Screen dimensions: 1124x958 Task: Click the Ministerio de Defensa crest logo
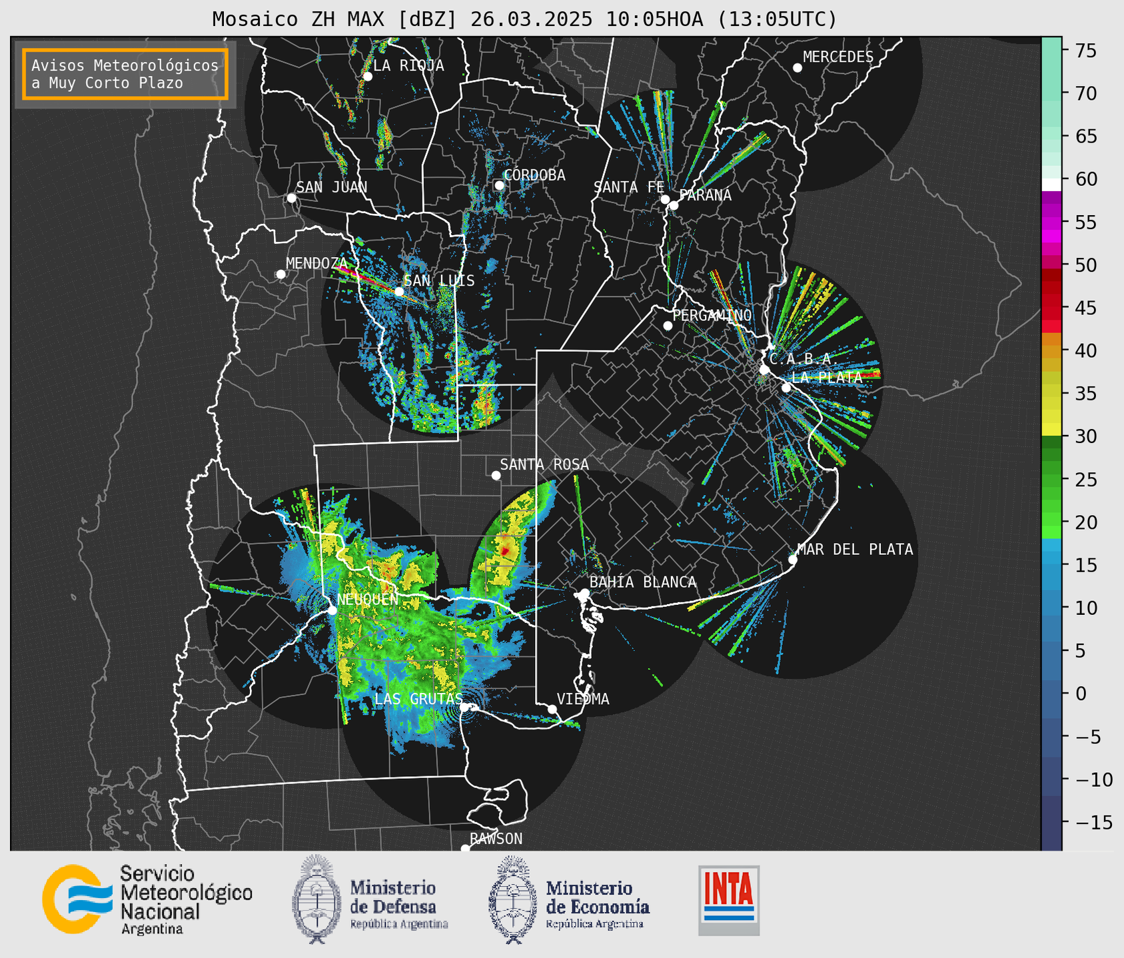tap(317, 899)
